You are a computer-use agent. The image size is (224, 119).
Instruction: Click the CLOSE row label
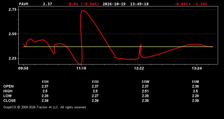10,101
